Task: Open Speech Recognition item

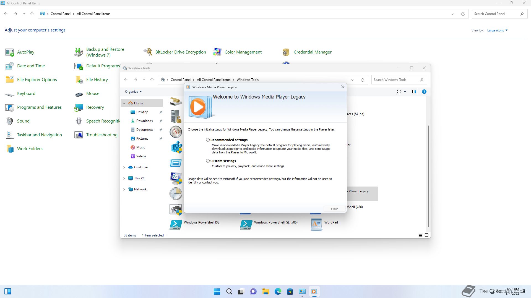Action: [97, 121]
